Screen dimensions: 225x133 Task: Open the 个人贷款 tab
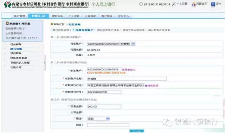(x=74, y=16)
